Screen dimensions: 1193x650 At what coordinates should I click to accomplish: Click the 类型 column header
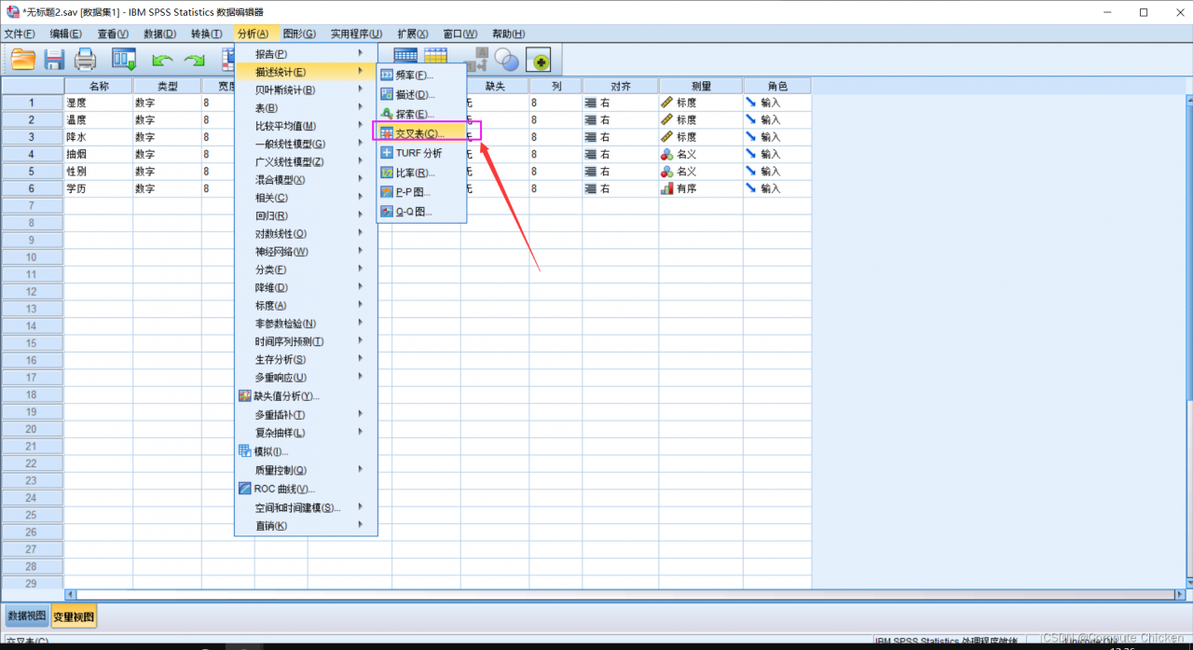click(168, 86)
